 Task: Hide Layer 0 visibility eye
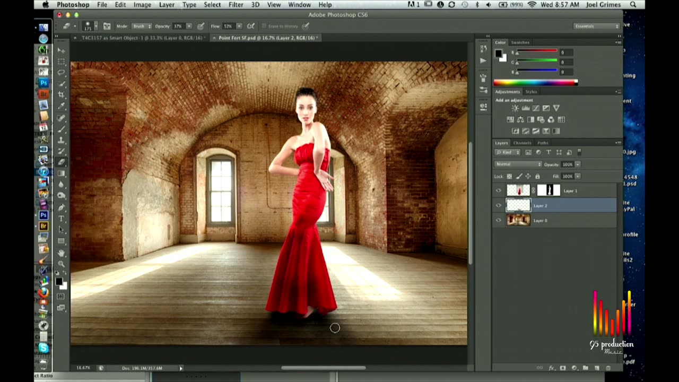[498, 220]
